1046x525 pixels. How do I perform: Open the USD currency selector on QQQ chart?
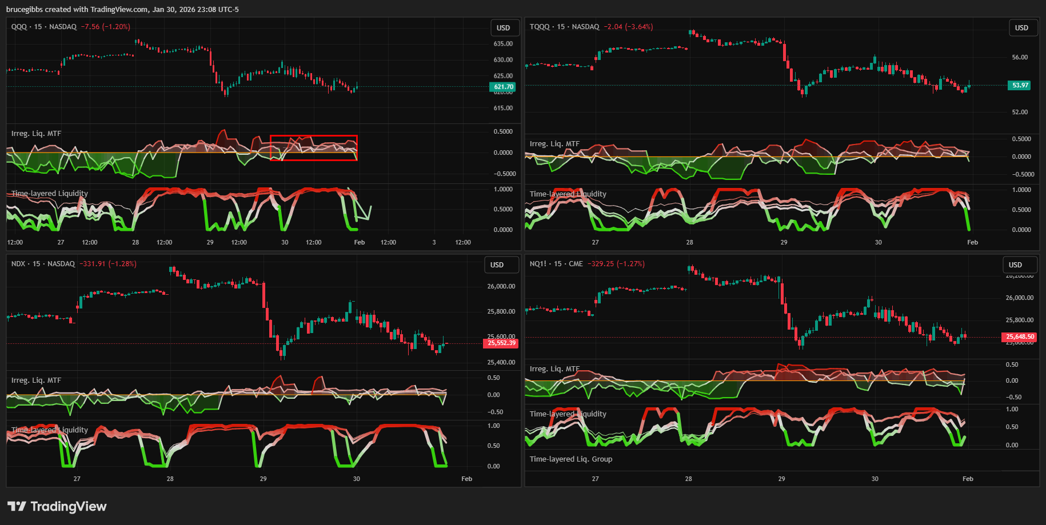[504, 28]
